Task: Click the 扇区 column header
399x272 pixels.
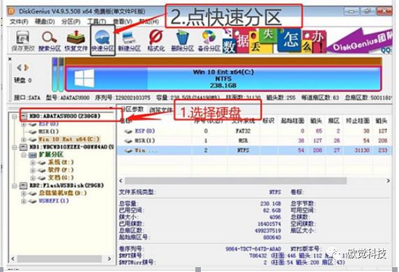Action: (334, 121)
